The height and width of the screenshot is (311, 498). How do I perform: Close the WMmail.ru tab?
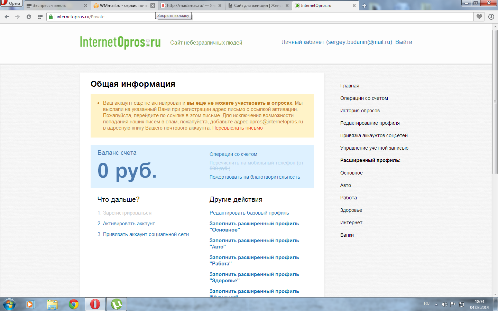click(153, 6)
